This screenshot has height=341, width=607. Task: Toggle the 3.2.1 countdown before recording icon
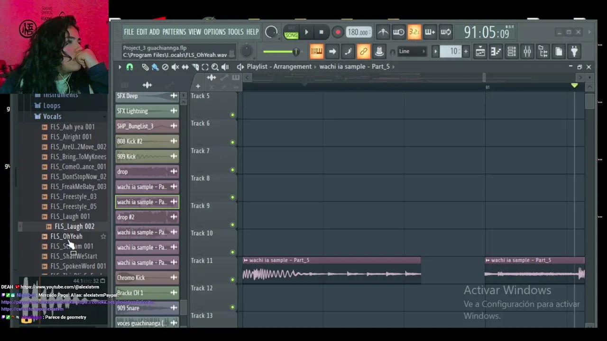pos(414,32)
